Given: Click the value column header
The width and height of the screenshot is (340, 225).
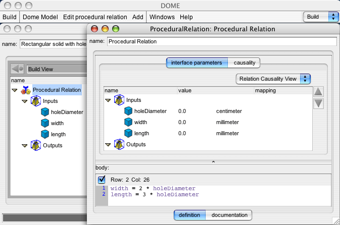Looking at the screenshot, I should [216, 90].
